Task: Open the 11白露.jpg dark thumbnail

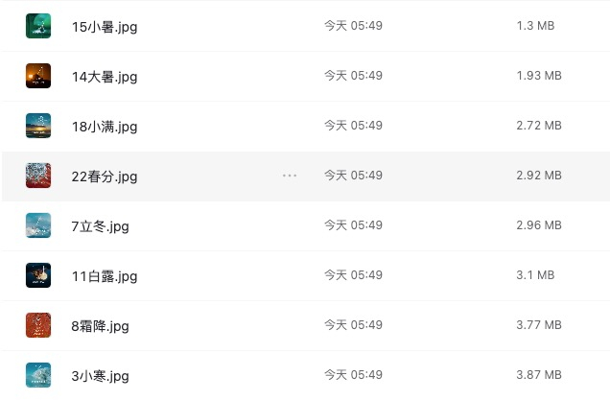Action: click(38, 275)
